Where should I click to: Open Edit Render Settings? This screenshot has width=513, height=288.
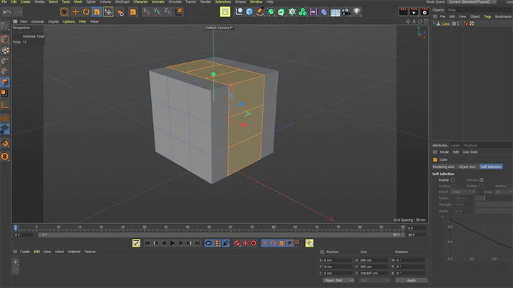(x=425, y=12)
